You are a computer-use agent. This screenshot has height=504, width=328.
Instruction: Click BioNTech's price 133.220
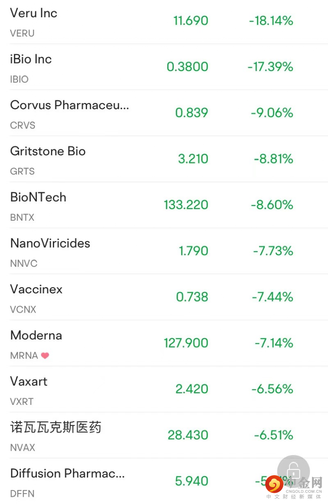point(186,205)
